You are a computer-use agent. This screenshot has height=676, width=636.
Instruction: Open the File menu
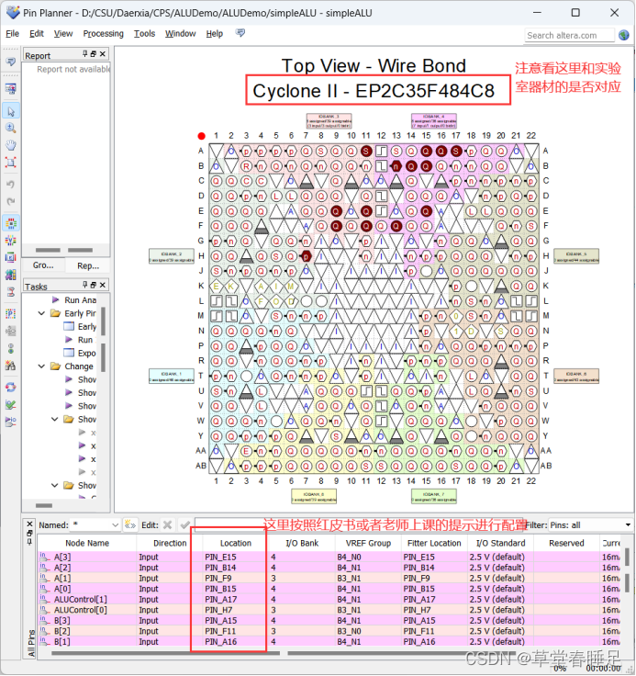click(12, 34)
